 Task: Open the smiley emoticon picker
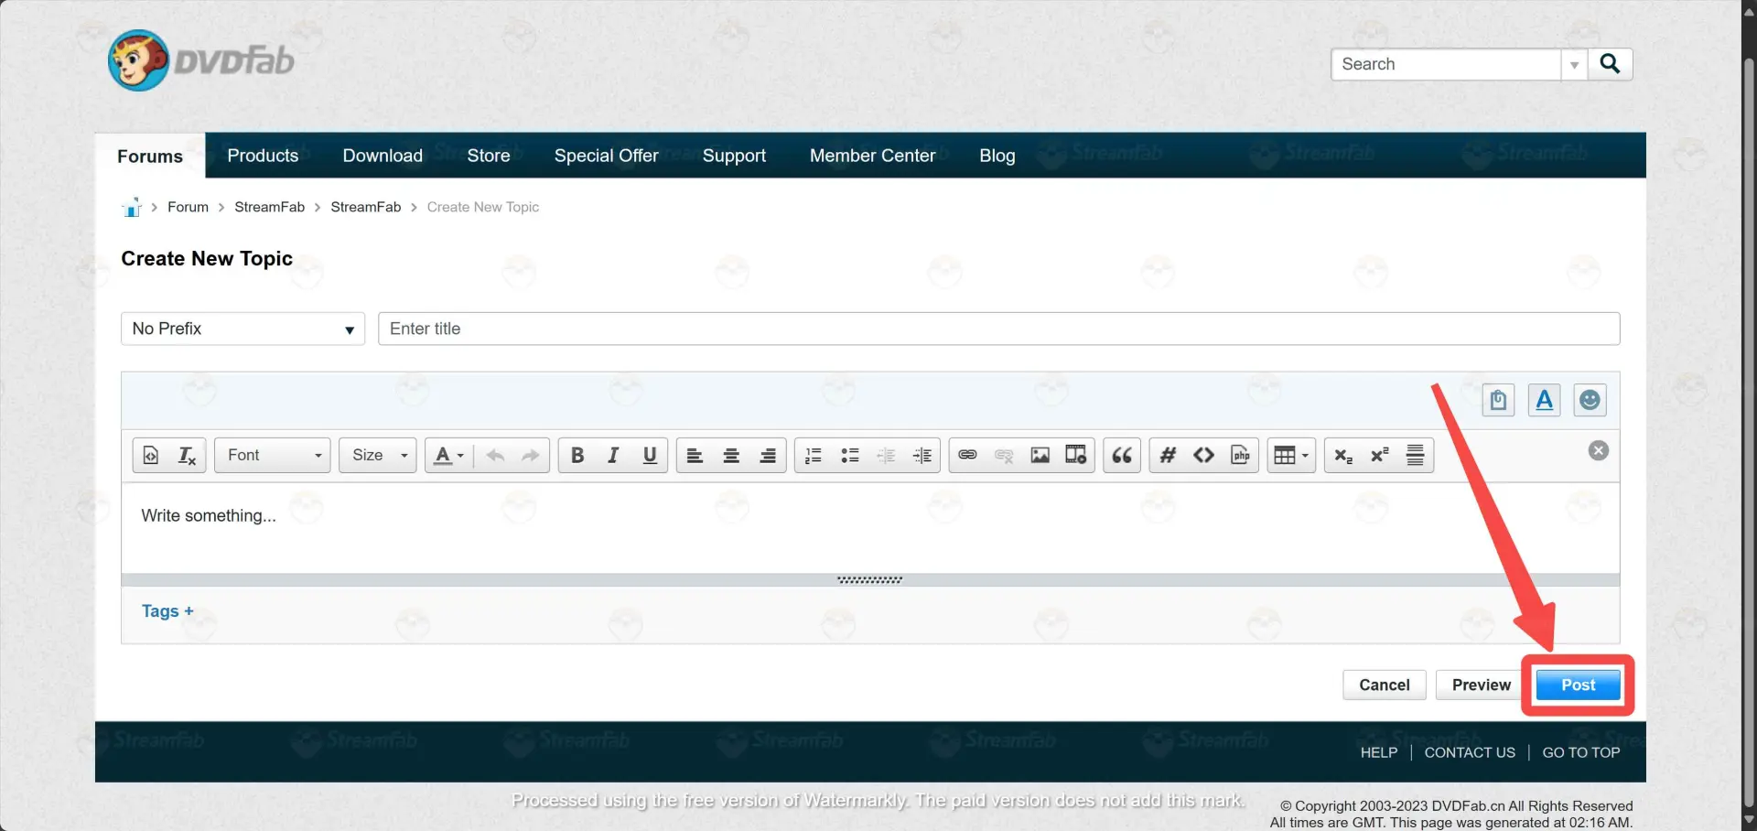coord(1590,400)
